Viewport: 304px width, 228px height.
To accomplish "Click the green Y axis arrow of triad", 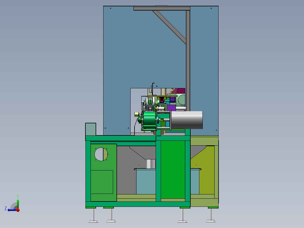I will (x=18, y=203).
